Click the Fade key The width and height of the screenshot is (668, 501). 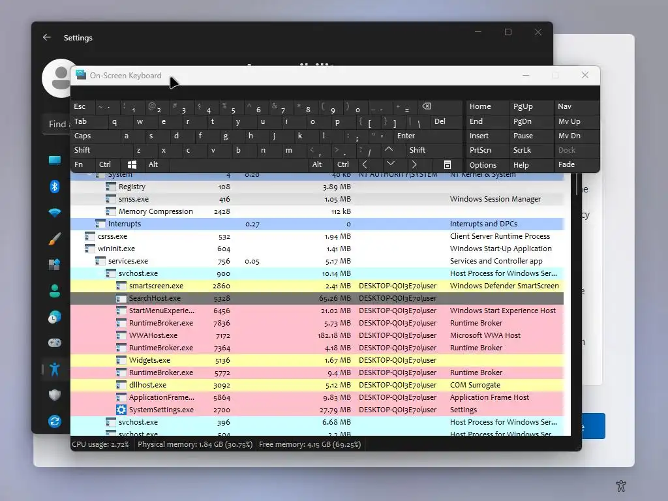tap(577, 164)
